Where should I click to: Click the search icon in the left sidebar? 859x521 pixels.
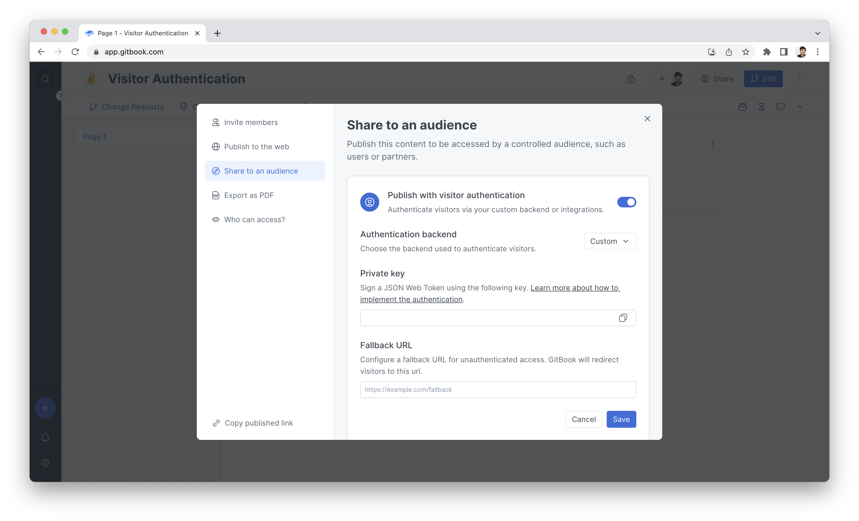(45, 79)
